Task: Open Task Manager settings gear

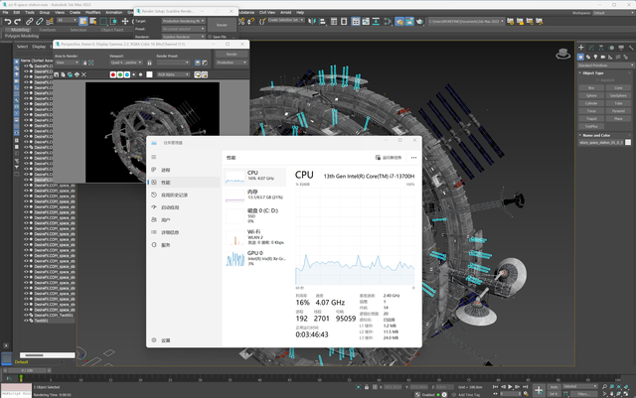Action: point(154,340)
